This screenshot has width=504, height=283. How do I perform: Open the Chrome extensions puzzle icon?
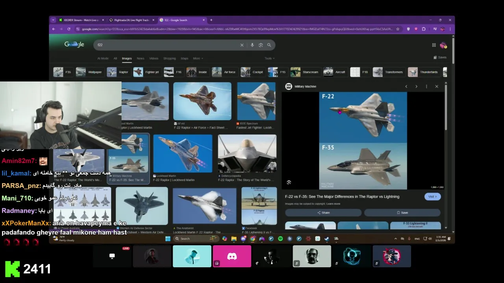[424, 29]
